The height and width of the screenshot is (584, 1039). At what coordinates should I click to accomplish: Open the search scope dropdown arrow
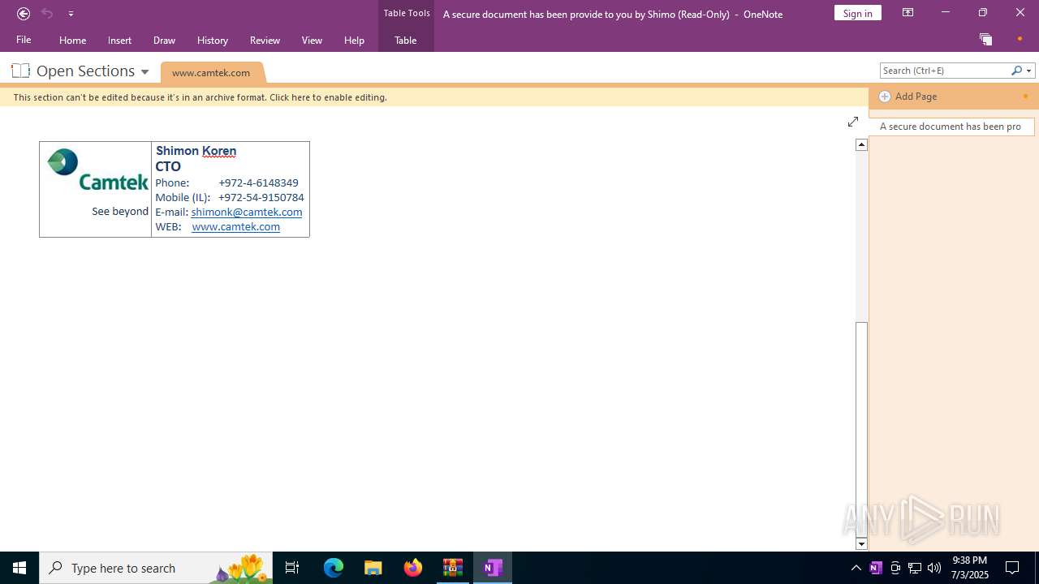click(1028, 71)
